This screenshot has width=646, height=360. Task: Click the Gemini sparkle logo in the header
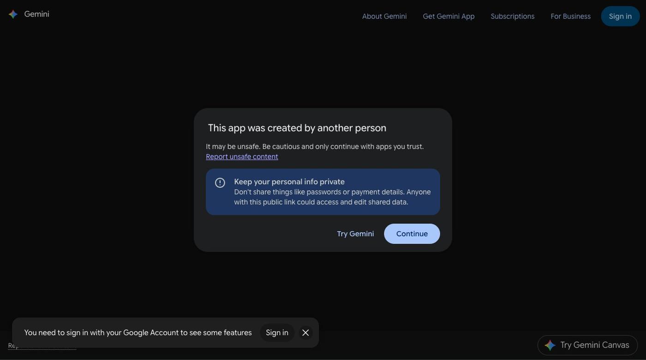[13, 14]
